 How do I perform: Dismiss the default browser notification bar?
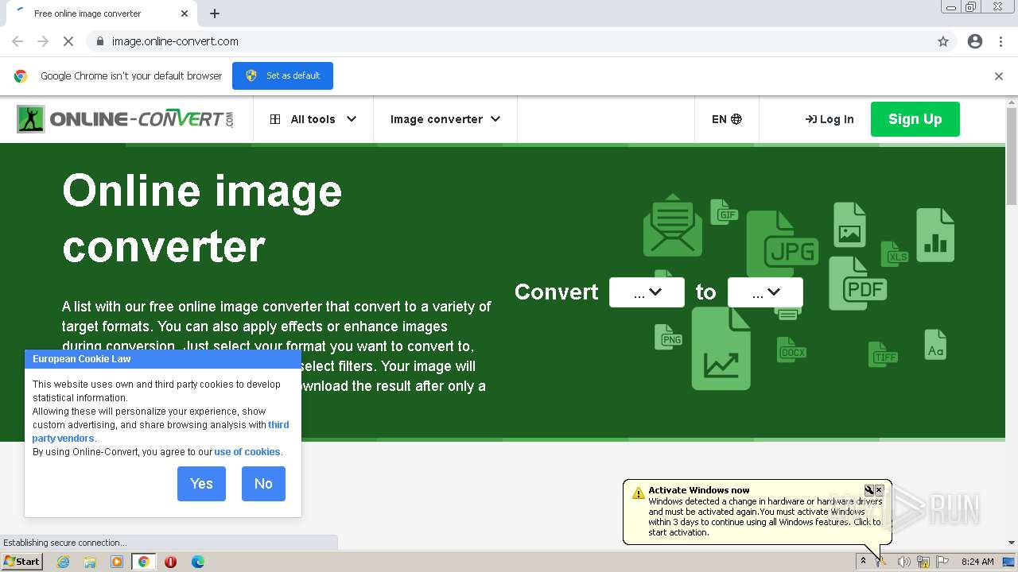pyautogui.click(x=998, y=76)
